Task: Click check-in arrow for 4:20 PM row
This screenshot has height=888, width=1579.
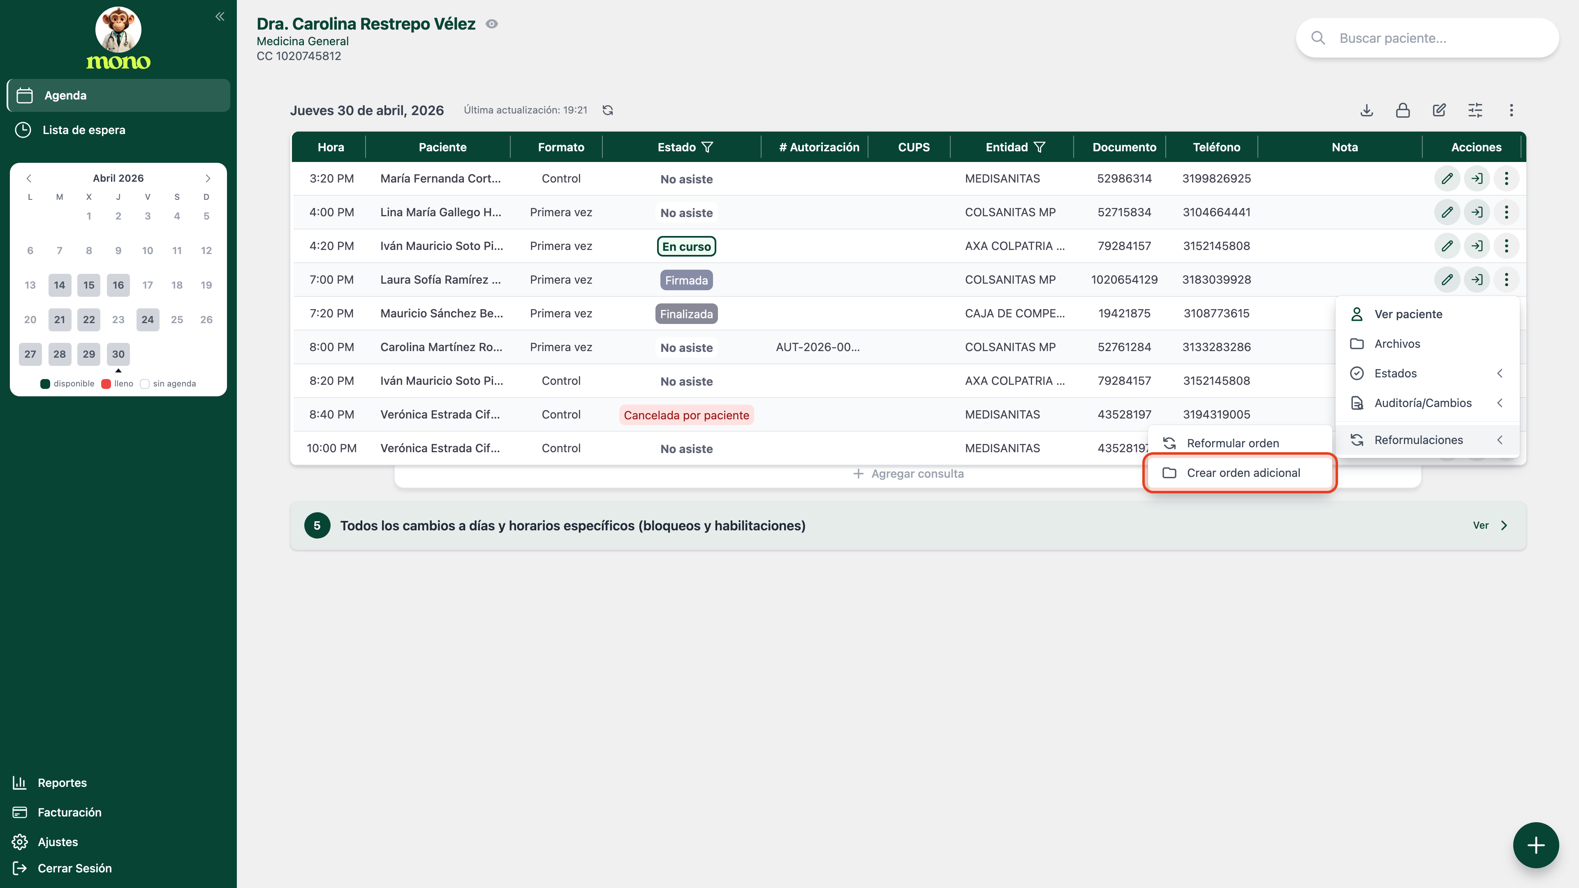Action: (1477, 246)
